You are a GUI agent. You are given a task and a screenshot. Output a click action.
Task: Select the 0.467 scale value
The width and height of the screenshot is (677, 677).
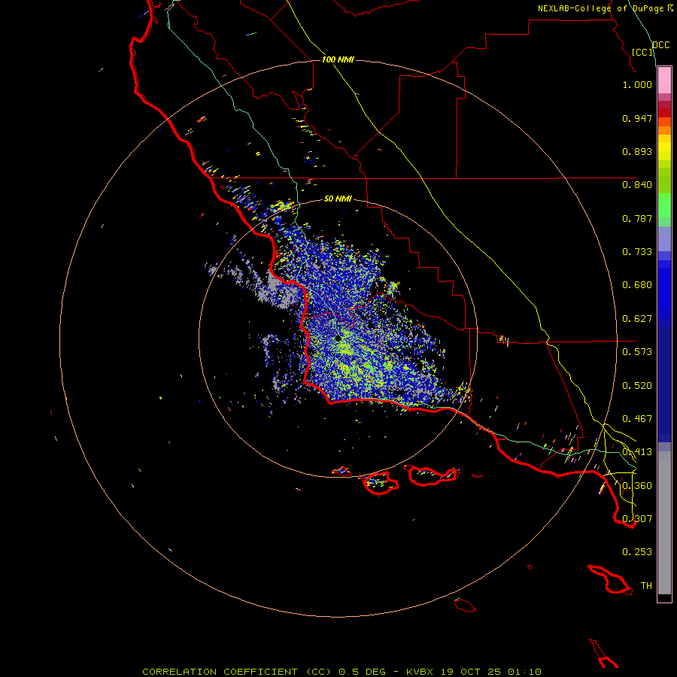point(637,419)
